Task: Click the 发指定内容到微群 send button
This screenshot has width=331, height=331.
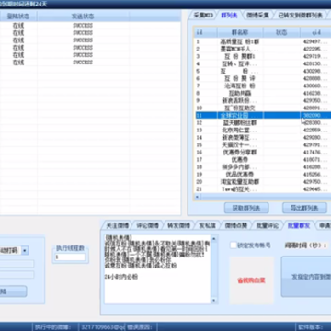Action: point(306,277)
